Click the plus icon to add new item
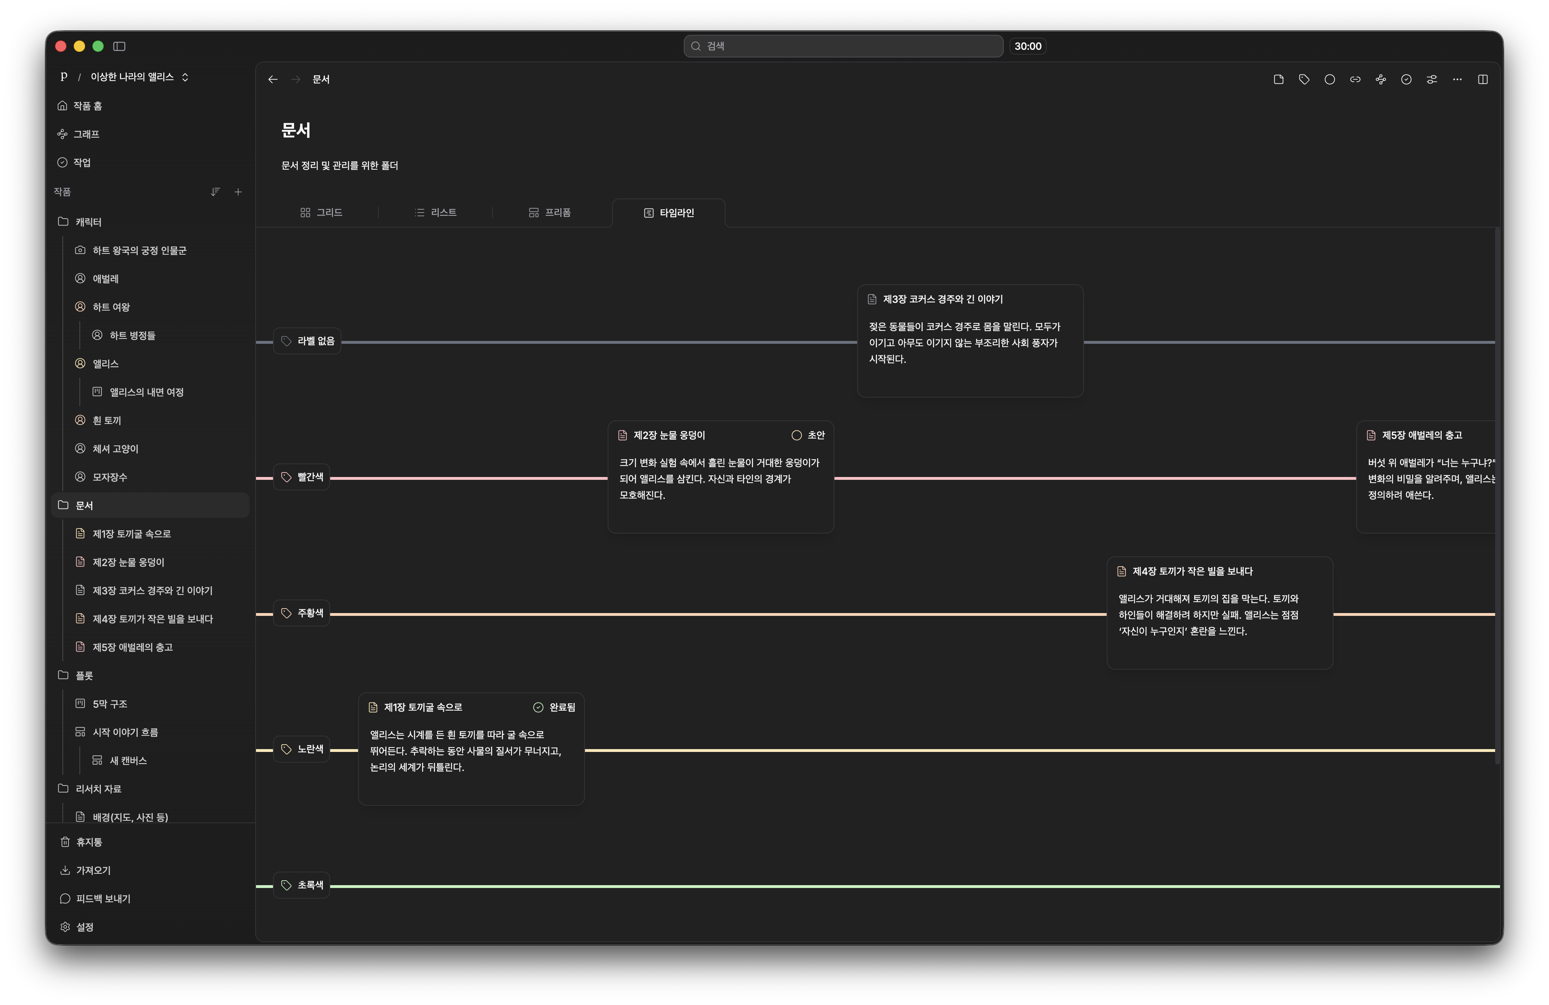Image resolution: width=1549 pixels, height=1005 pixels. 238,192
